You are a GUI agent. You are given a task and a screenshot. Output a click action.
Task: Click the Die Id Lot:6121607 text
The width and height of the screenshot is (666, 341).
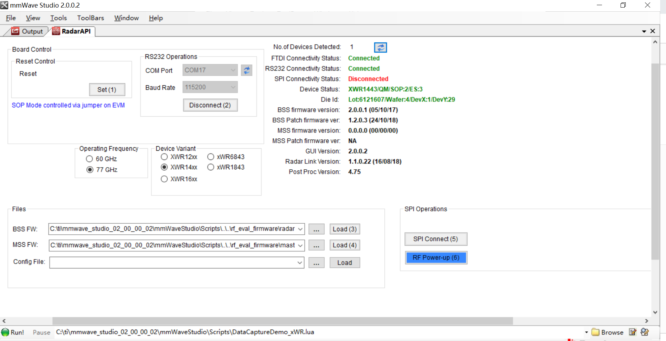pos(401,99)
